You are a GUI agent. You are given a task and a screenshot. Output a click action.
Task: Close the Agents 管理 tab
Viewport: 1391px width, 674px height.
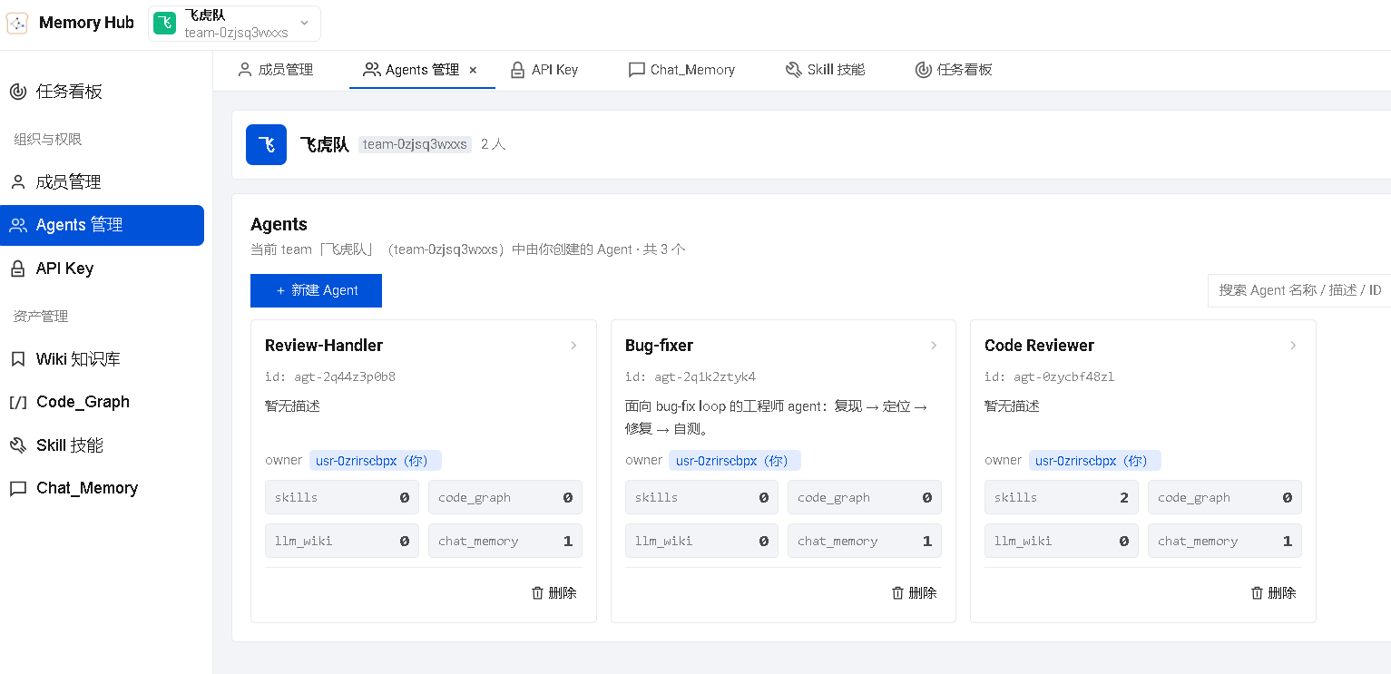pyautogui.click(x=473, y=70)
